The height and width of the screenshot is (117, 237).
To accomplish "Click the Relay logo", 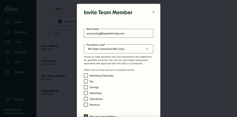I will 11,9.
